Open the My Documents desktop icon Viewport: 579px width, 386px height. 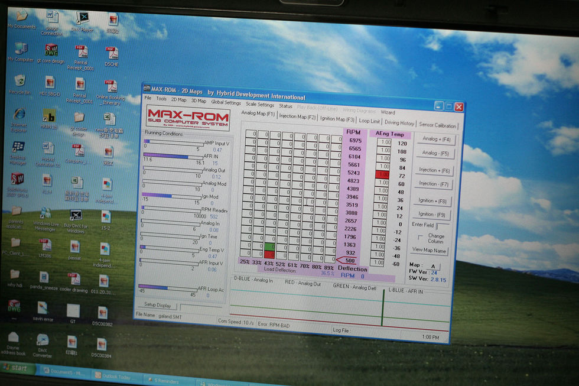tap(21, 19)
